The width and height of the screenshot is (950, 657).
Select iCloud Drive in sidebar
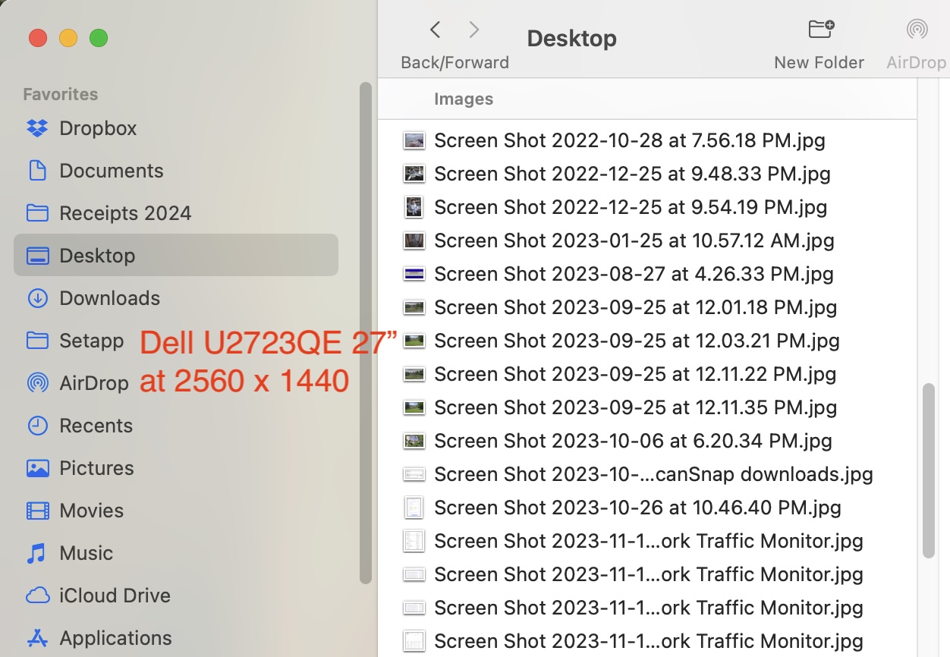(x=115, y=596)
